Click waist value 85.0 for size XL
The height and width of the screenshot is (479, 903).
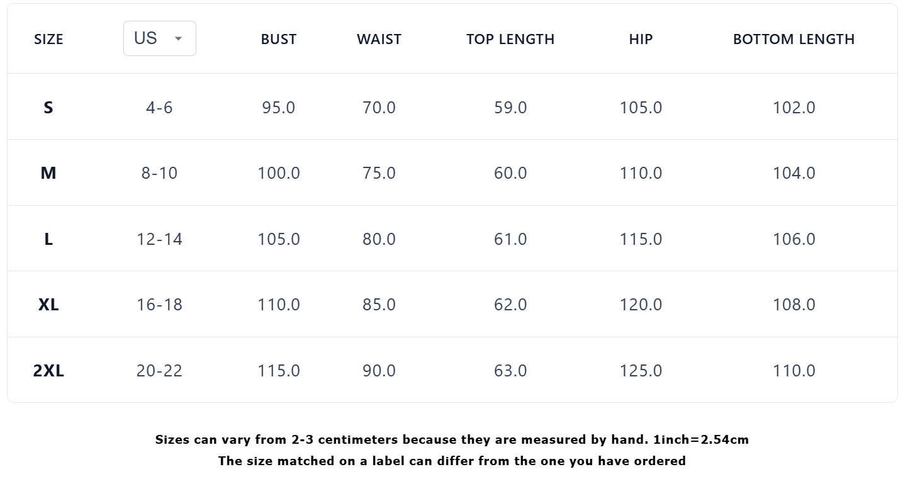click(x=379, y=305)
